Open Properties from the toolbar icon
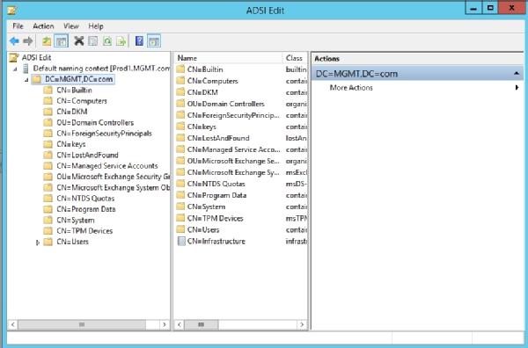This screenshot has width=528, height=348. [93, 41]
